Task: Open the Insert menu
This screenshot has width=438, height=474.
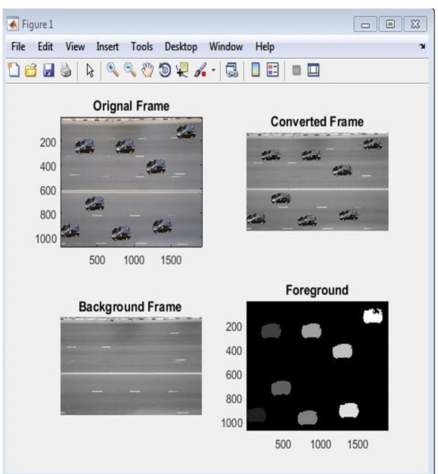Action: (x=107, y=46)
